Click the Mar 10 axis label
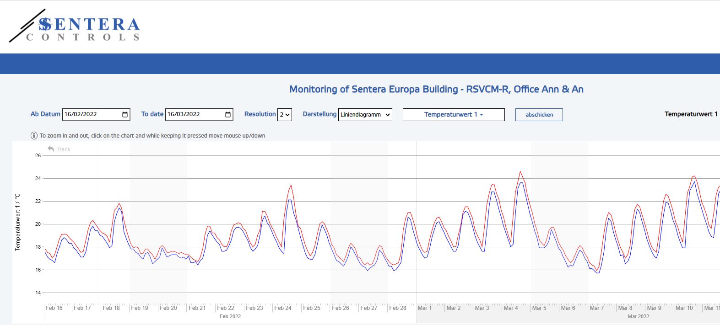The height and width of the screenshot is (325, 720). coord(684,308)
